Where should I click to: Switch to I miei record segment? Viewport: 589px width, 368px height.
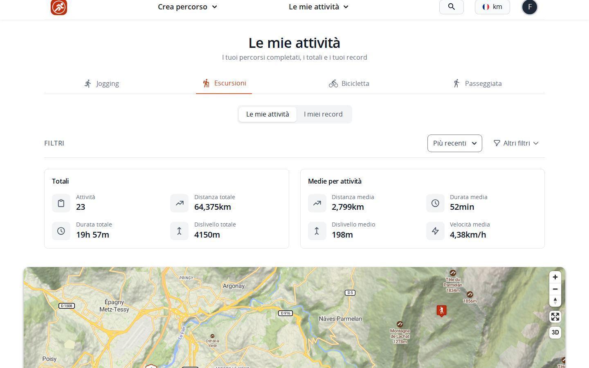(x=323, y=114)
